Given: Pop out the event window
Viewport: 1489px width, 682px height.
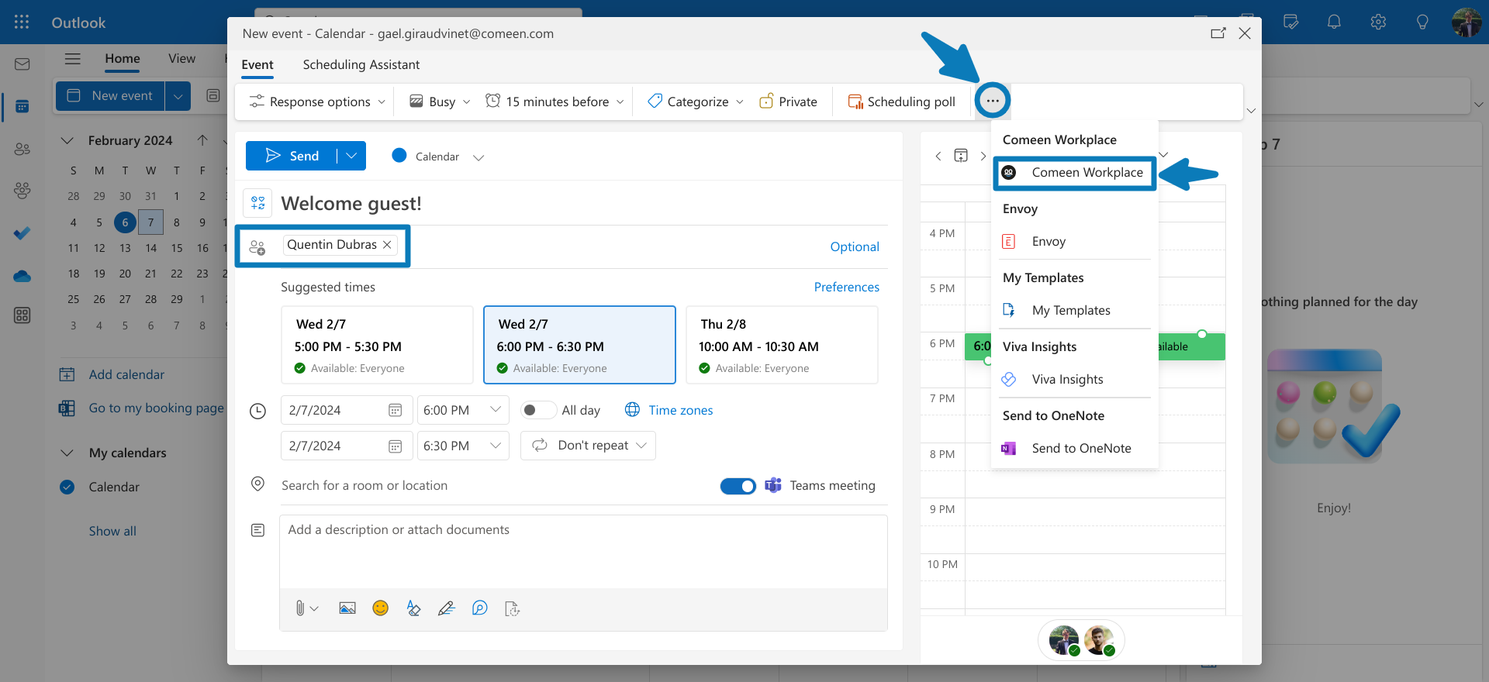Looking at the screenshot, I should pos(1218,33).
